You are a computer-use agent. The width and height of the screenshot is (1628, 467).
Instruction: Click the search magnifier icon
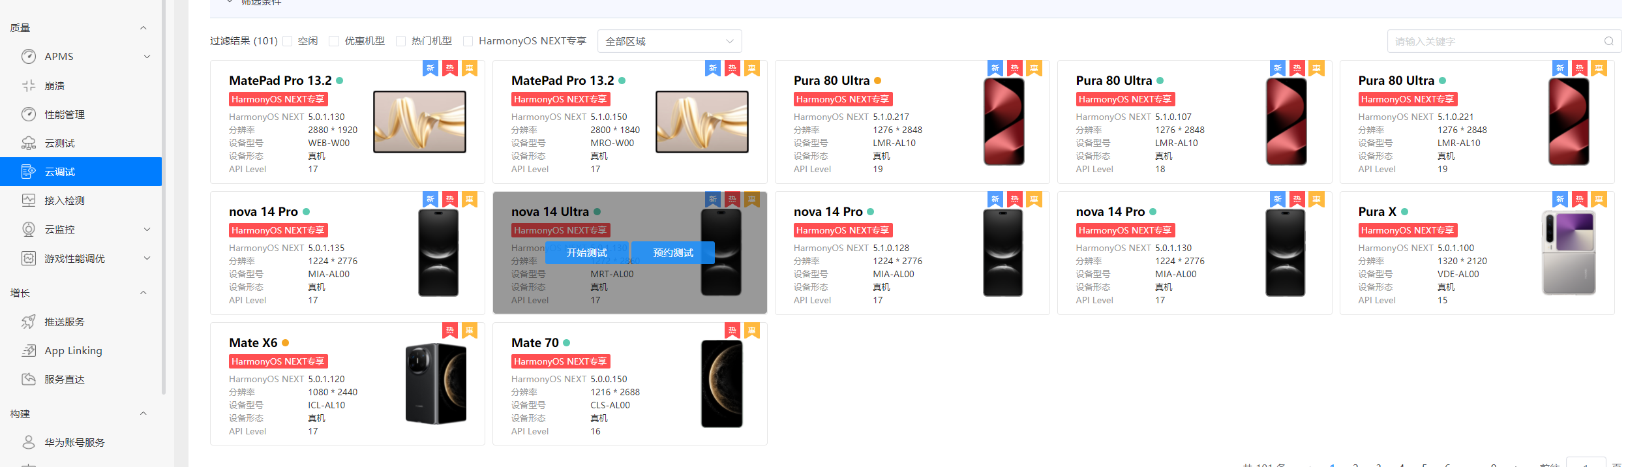point(1608,41)
